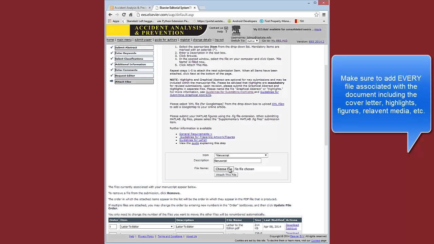The height and width of the screenshot is (244, 434).
Task: Open the main menu link
Action: (124, 40)
